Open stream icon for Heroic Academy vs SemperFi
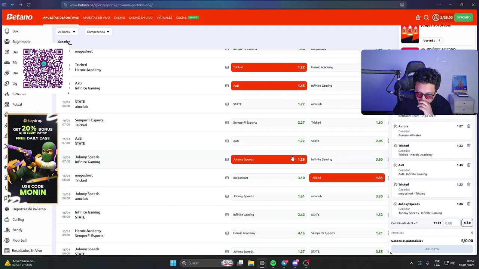The width and height of the screenshot is (479, 269). (227, 233)
